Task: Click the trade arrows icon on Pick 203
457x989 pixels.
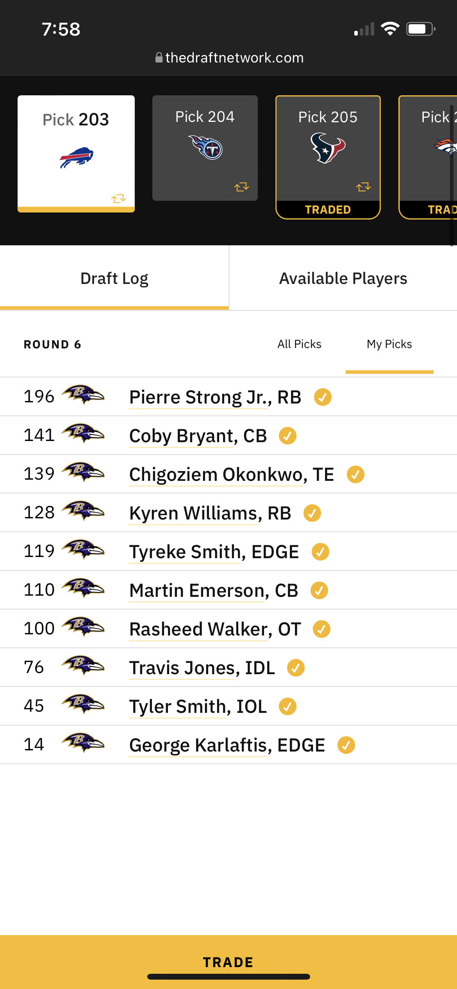Action: tap(118, 198)
